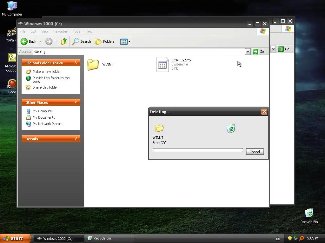The image size is (325, 243).
Task: Click the Make a new folder icon
Action: tap(28, 72)
